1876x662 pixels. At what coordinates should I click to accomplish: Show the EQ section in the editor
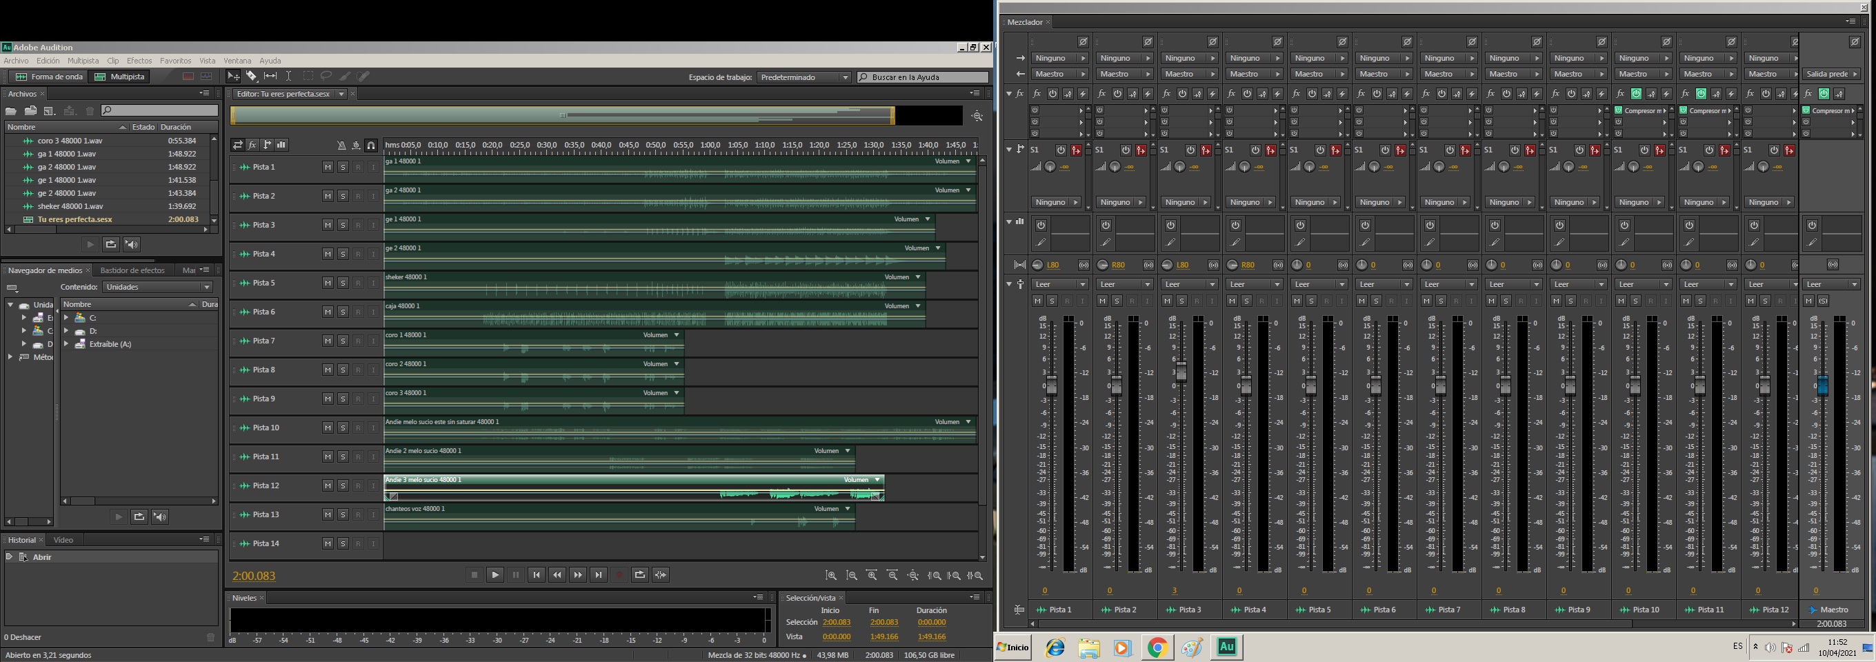281,145
